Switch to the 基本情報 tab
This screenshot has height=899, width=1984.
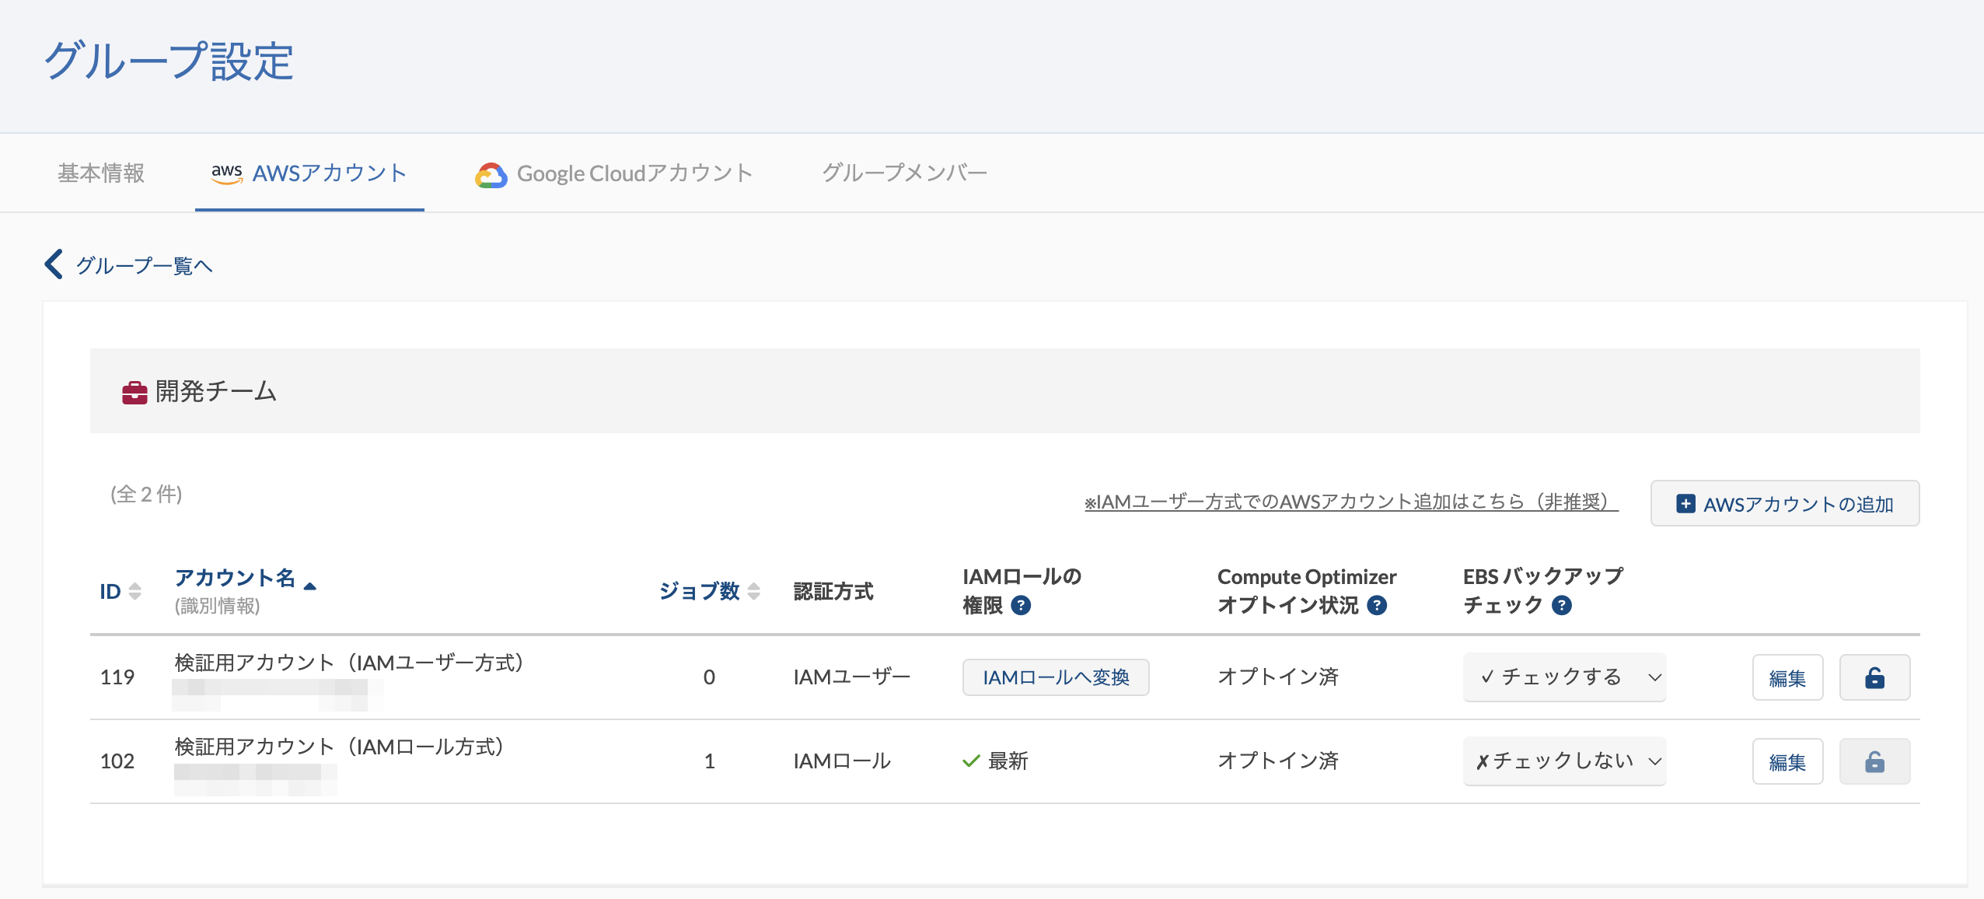pyautogui.click(x=101, y=173)
